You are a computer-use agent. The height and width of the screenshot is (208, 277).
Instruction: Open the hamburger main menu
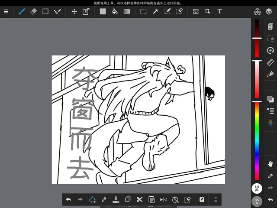(6, 12)
